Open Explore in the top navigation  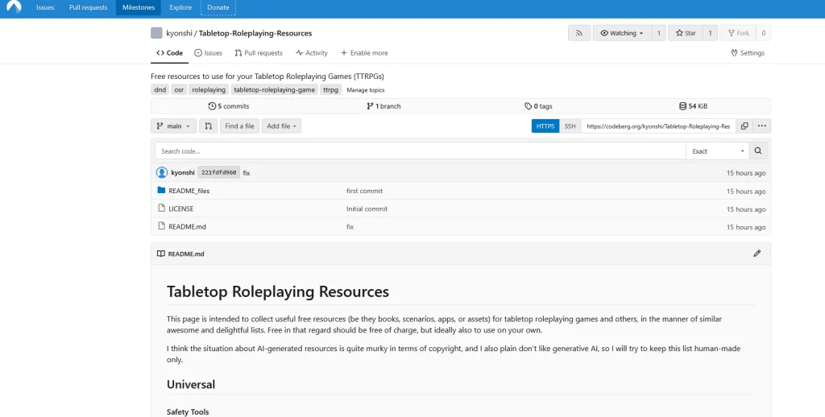180,7
